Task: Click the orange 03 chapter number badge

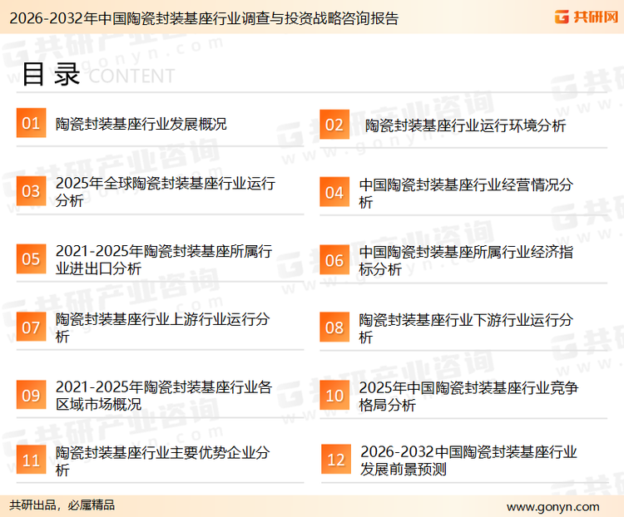Action: [x=31, y=191]
